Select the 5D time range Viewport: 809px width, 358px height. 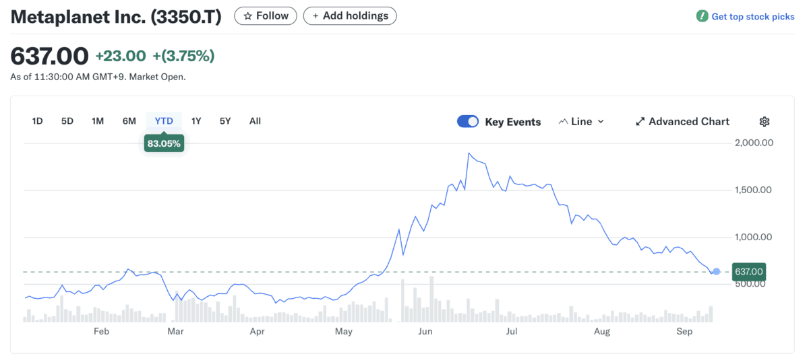point(67,121)
